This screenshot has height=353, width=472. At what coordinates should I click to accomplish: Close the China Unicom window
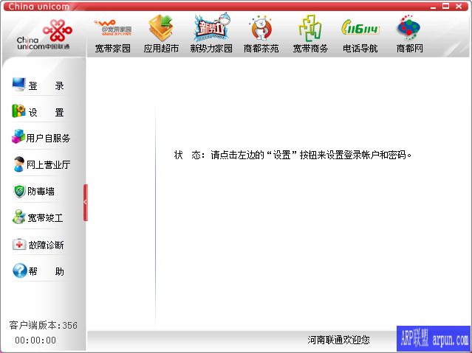pos(459,6)
